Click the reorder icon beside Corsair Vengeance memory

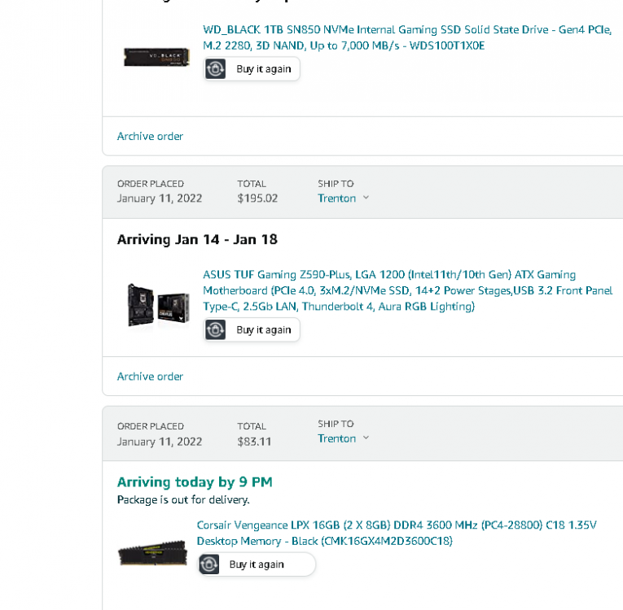coord(209,564)
